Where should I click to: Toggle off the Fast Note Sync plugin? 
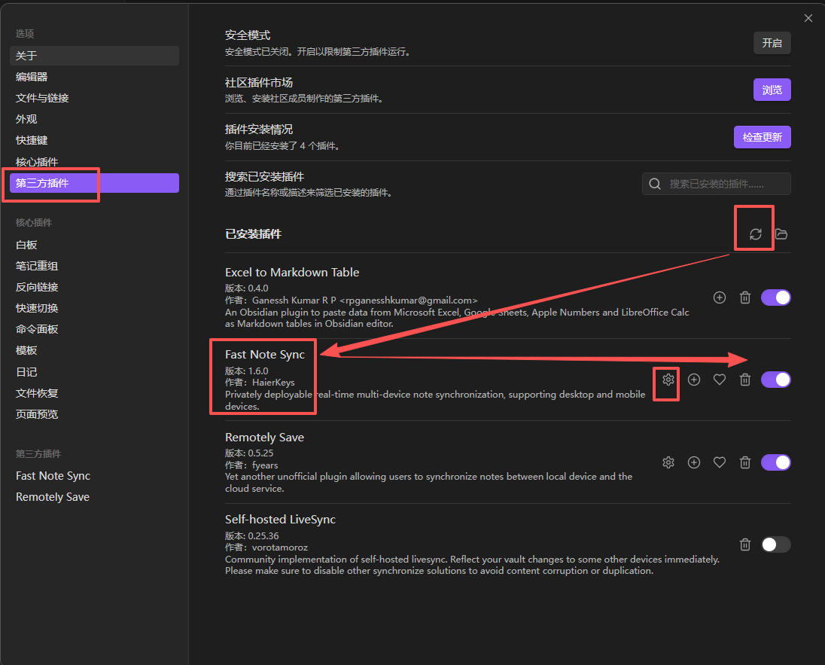point(775,380)
